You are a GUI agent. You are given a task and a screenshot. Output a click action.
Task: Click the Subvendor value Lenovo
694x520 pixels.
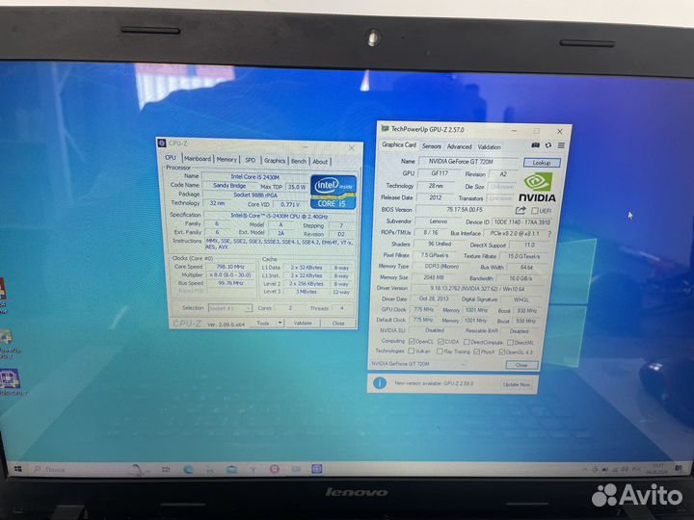pos(439,221)
